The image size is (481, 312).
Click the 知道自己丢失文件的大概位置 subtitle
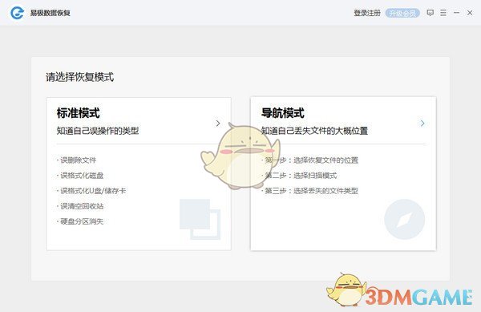point(314,131)
